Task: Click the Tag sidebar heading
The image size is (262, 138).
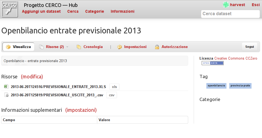Action: point(204,76)
